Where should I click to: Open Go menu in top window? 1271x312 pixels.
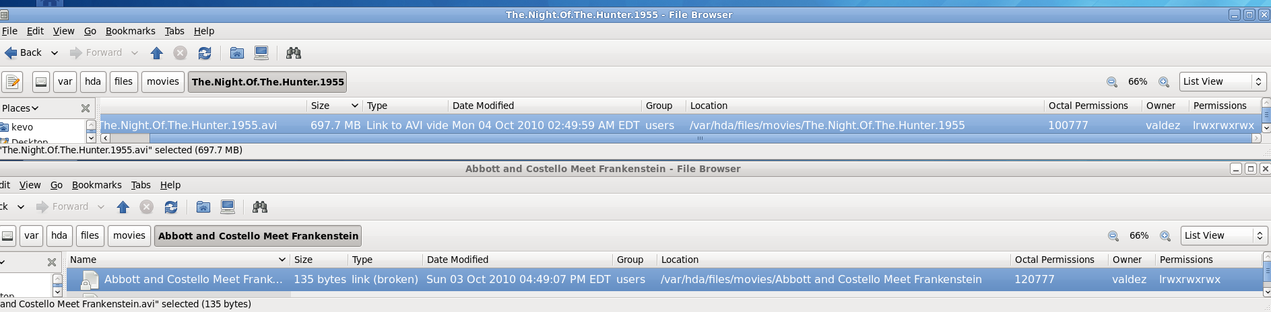[90, 31]
